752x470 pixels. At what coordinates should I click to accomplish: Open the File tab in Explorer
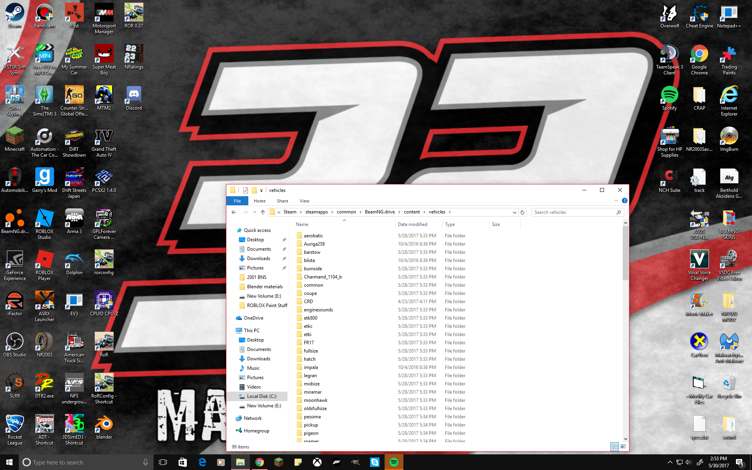tap(237, 201)
